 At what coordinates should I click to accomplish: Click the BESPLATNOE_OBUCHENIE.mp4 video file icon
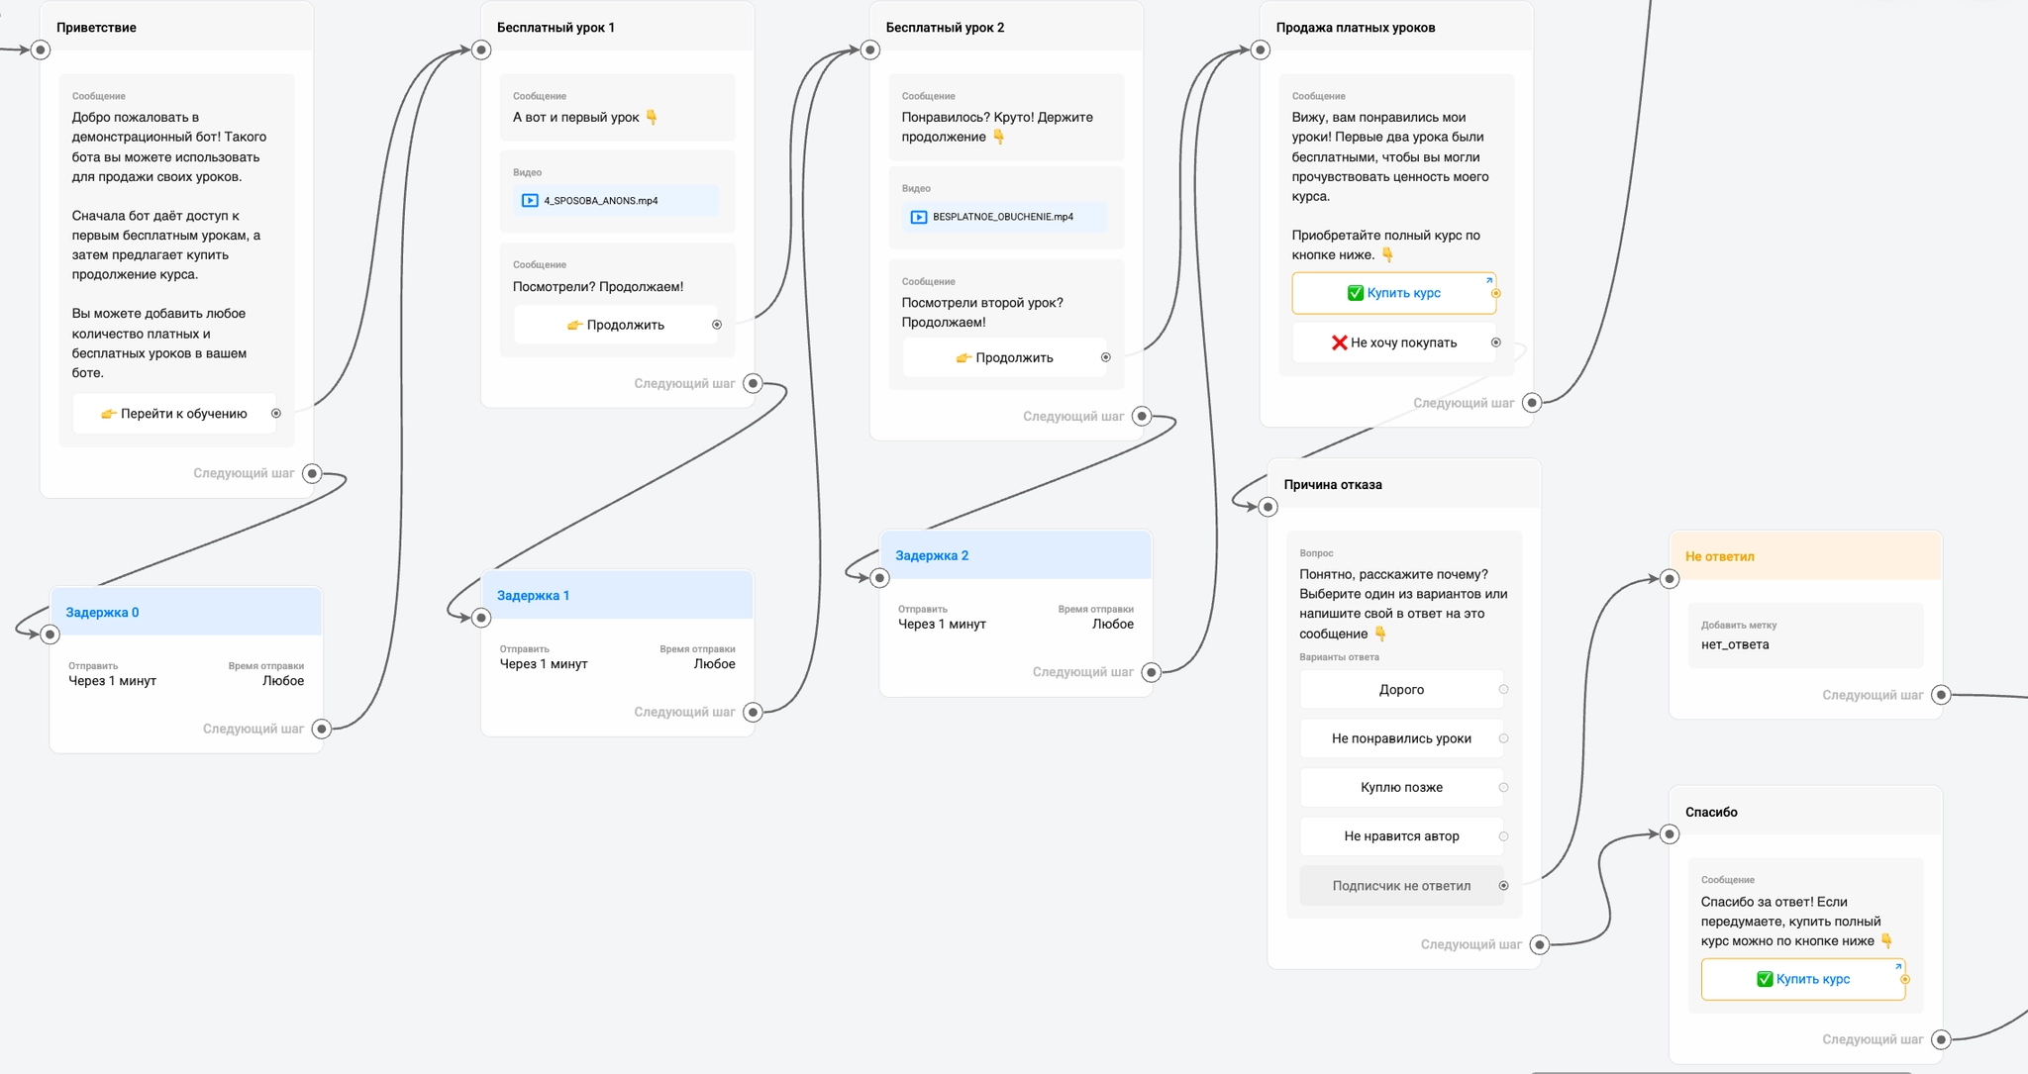[x=918, y=217]
